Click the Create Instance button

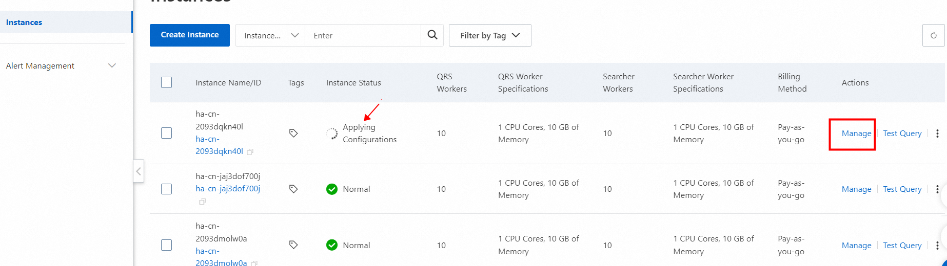click(190, 35)
